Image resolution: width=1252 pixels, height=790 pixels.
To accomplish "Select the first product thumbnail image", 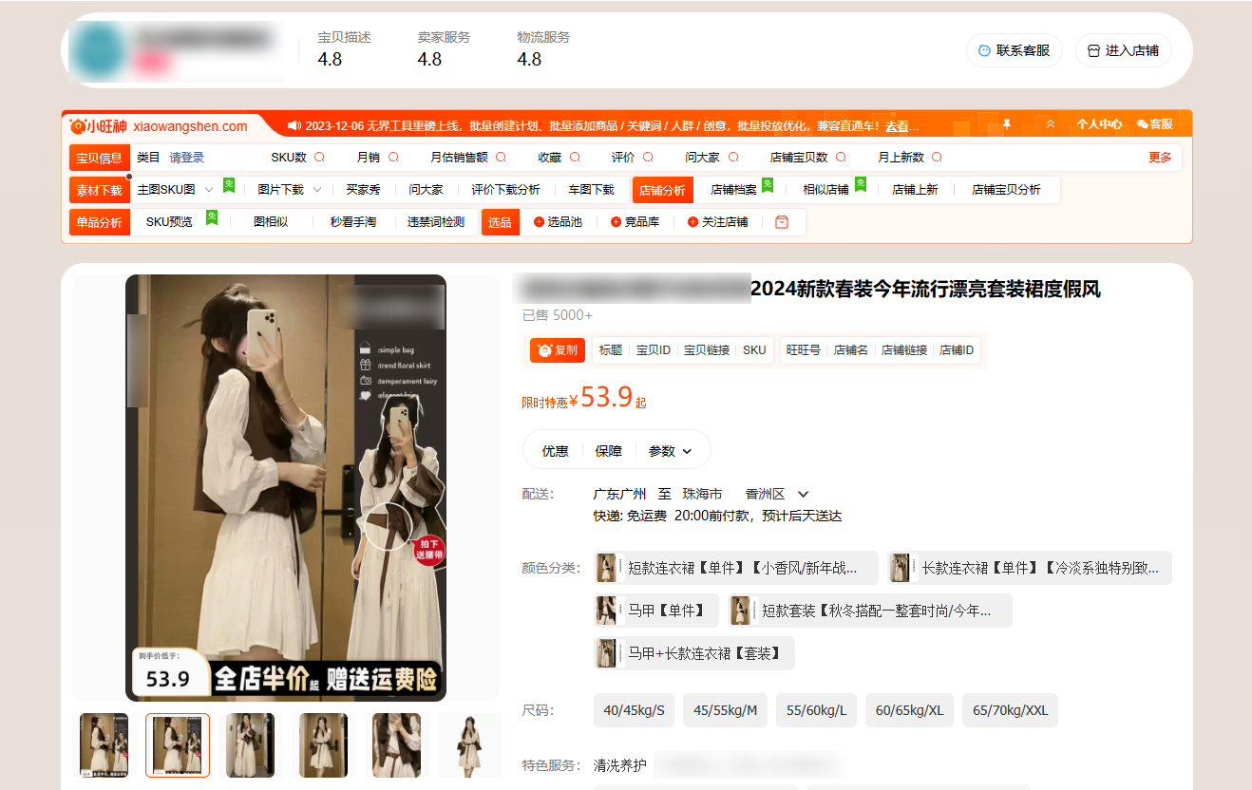I will 104,745.
